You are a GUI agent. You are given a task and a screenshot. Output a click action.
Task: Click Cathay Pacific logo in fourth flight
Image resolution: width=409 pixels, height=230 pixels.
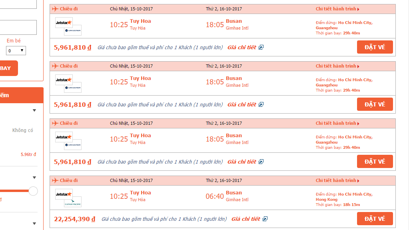(73, 202)
